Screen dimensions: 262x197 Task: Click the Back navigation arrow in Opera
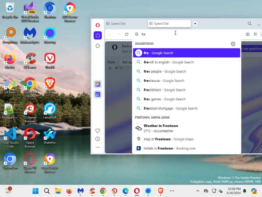click(109, 34)
